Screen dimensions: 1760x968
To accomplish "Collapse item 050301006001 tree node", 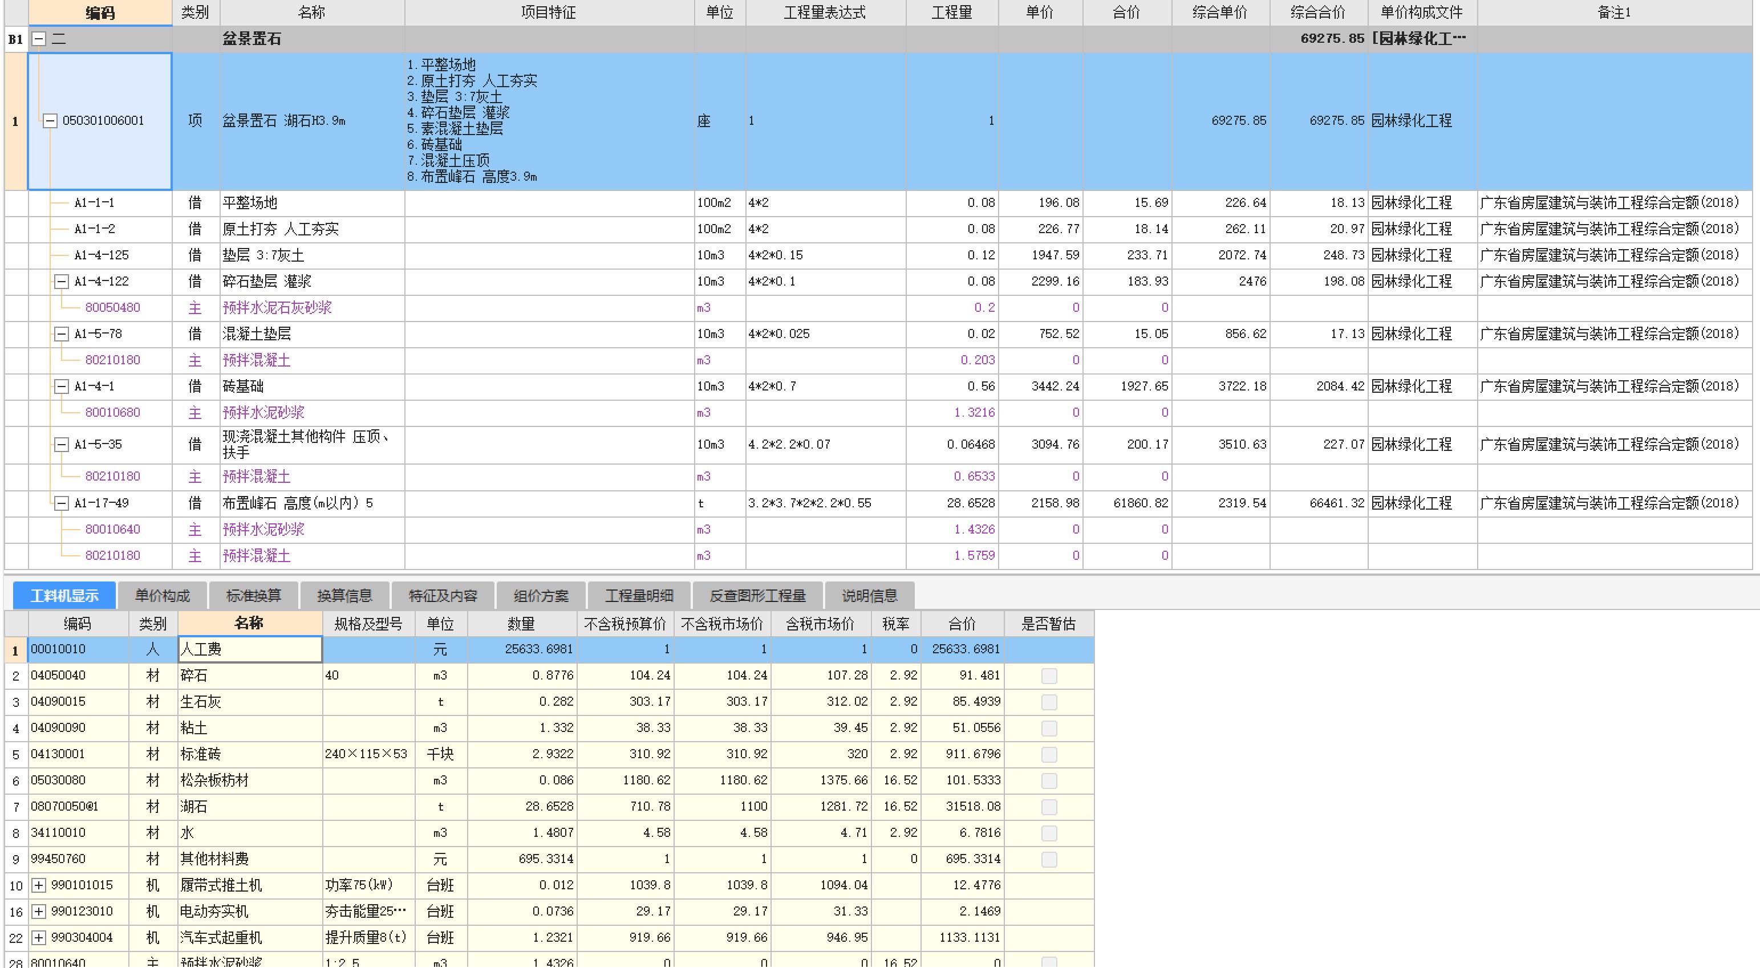I will (50, 121).
